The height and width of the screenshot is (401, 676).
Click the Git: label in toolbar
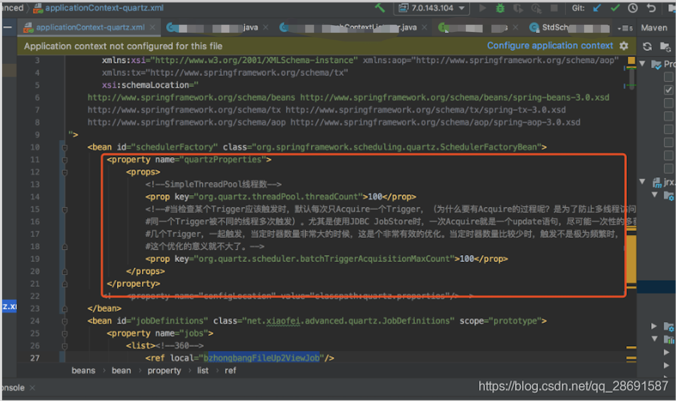(x=578, y=8)
